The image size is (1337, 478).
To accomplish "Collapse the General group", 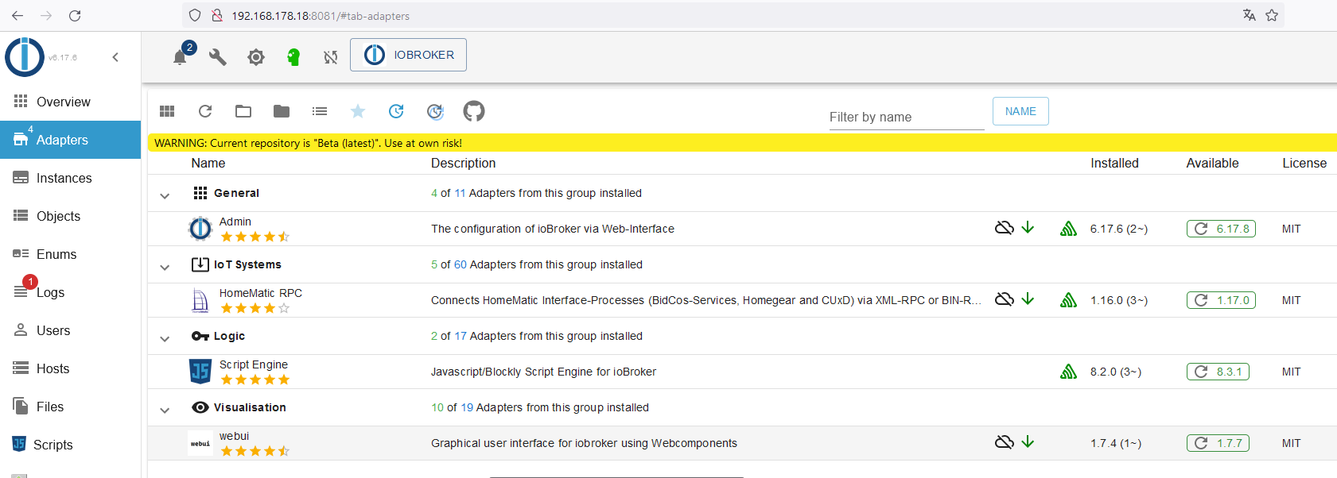I will click(x=165, y=195).
